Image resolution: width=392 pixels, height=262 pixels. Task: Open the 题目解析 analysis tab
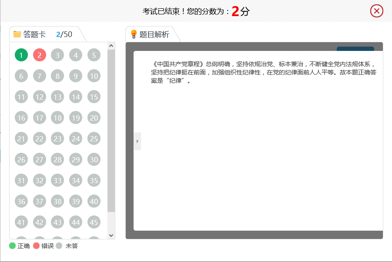coord(153,34)
